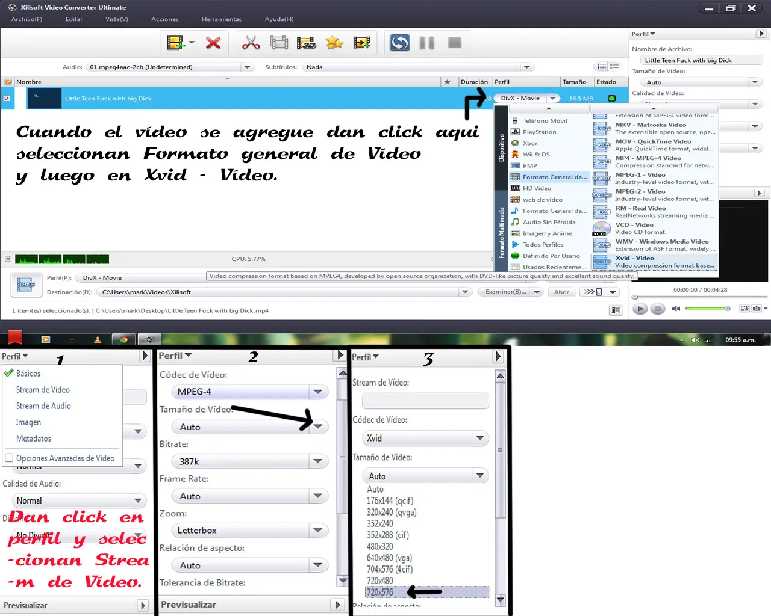771x616 pixels.
Task: Click the media player icon on the taskbar
Action: 46,340
